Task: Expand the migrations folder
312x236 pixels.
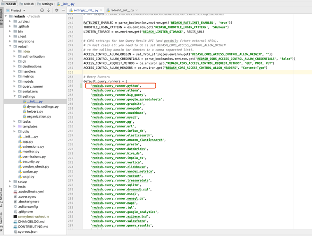Action: 10,41
